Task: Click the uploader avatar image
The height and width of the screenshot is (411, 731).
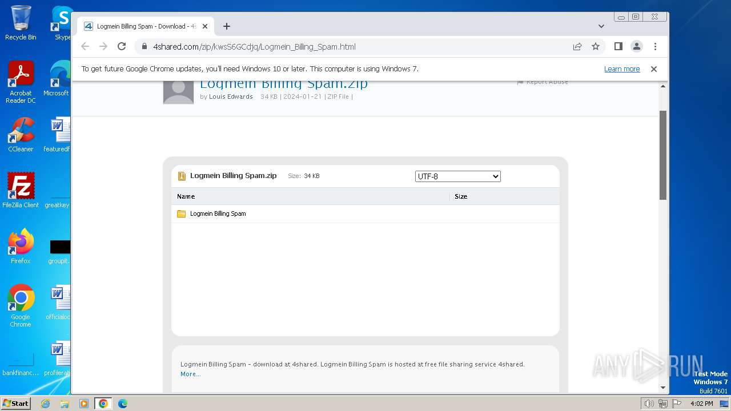Action: click(x=178, y=92)
